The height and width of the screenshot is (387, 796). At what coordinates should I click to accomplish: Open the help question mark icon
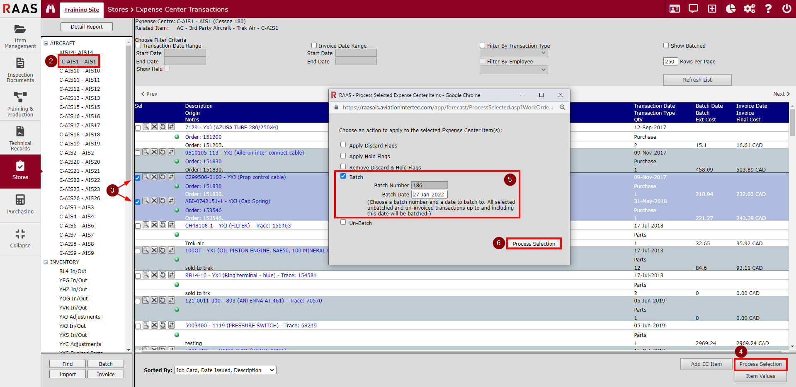tap(768, 9)
